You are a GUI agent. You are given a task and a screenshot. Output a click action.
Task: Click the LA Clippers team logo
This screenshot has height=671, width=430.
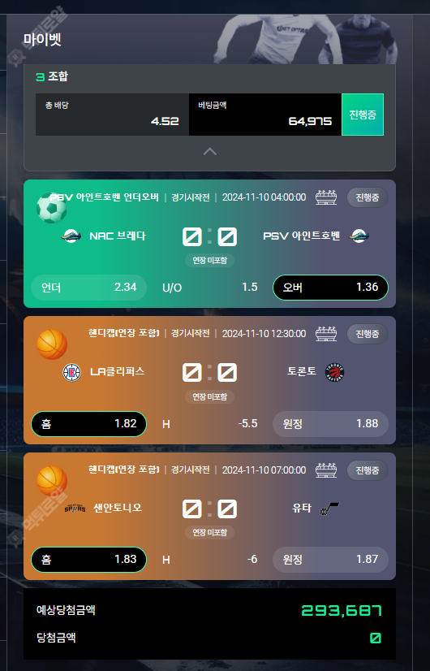pyautogui.click(x=72, y=372)
